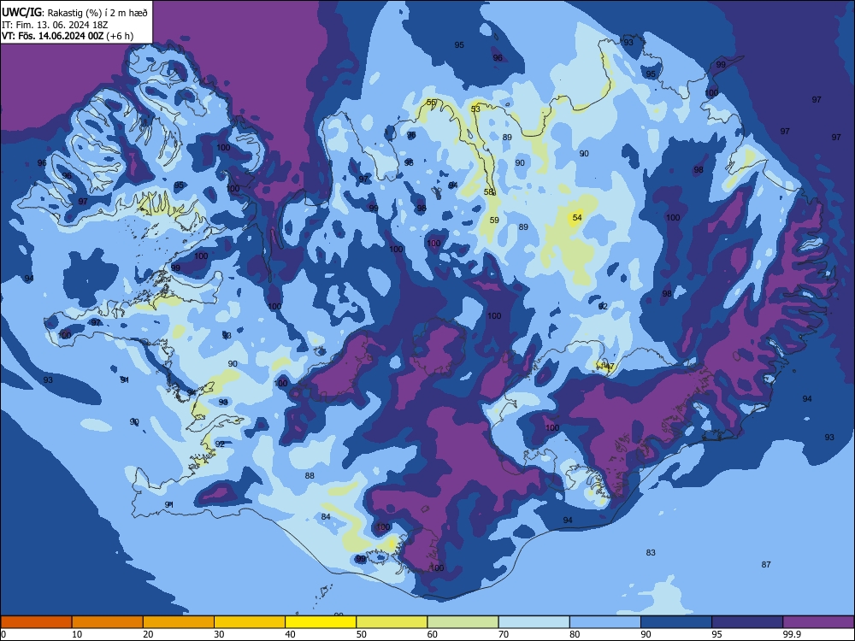
Task: Click the dark orange 0–10 legend swatch
Action: coord(36,622)
